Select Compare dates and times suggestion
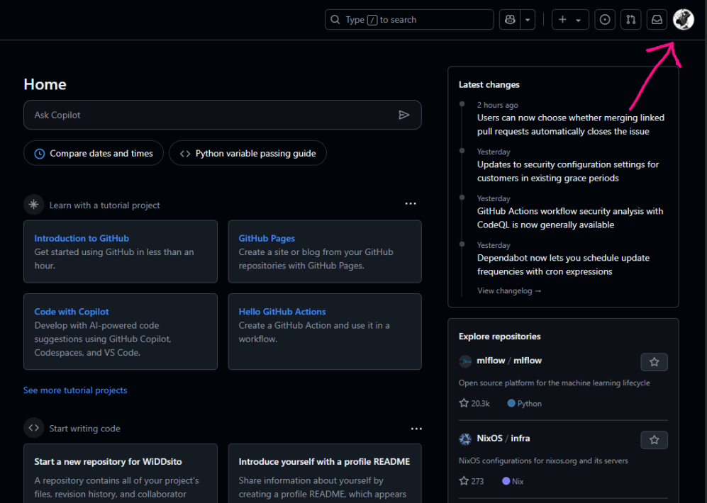This screenshot has height=503, width=707. 94,153
